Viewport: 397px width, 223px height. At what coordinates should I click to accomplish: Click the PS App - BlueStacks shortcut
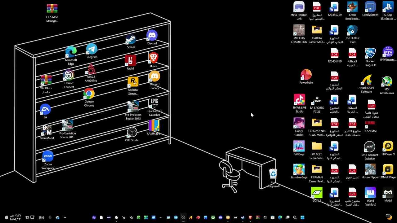click(388, 11)
